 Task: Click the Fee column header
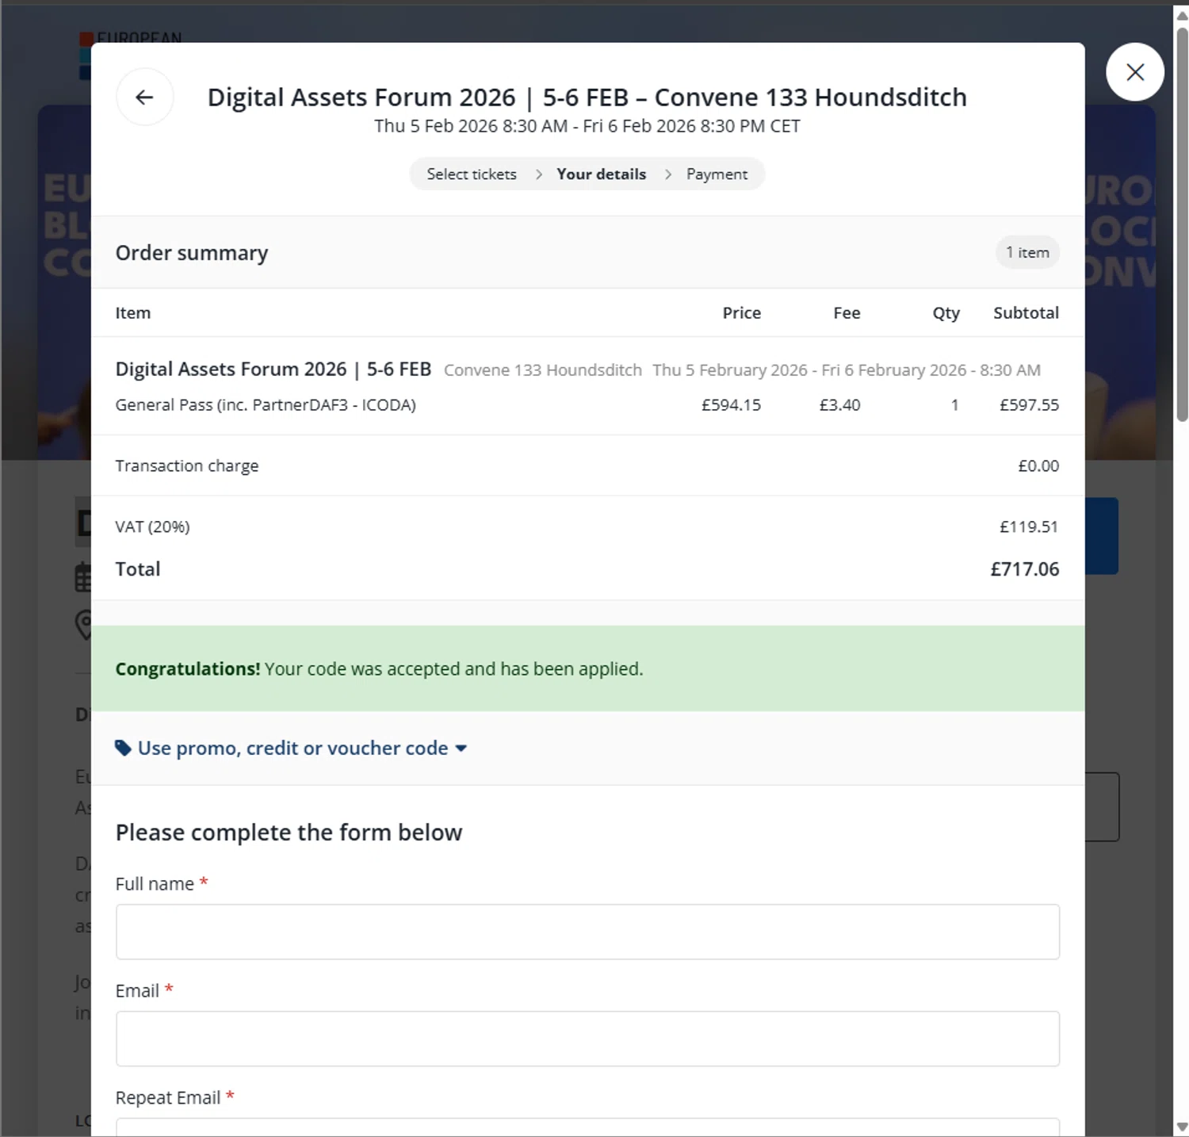[847, 312]
